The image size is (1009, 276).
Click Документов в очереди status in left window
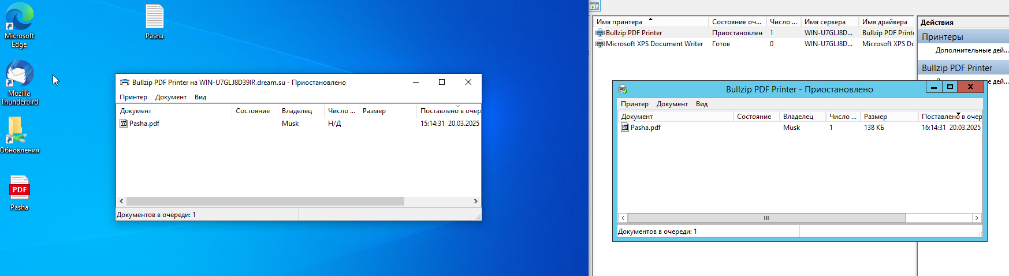(157, 215)
